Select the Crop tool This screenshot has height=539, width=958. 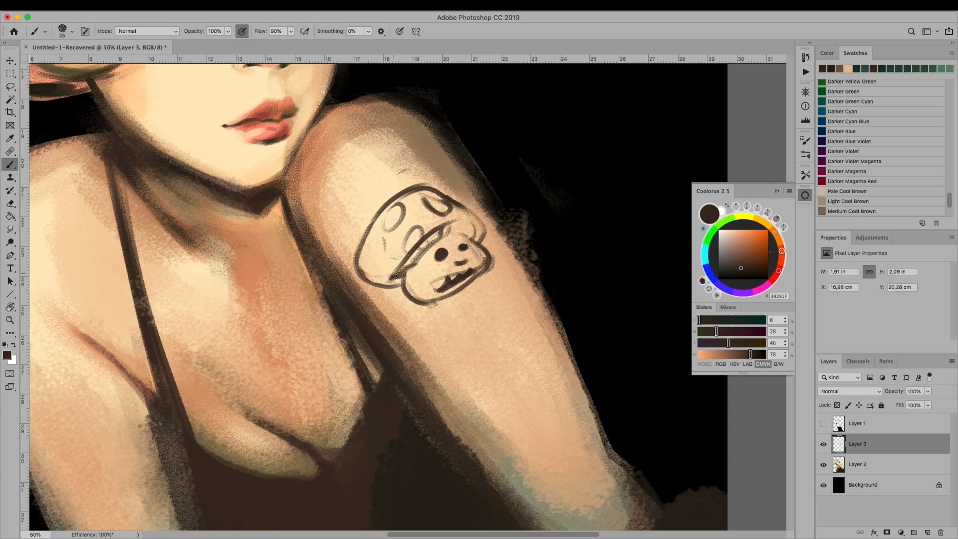click(10, 113)
